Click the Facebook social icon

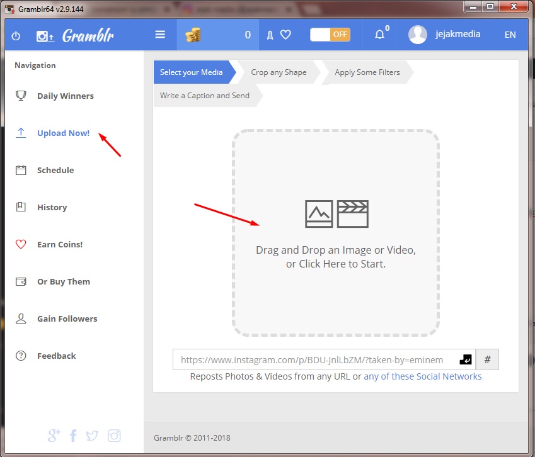tap(73, 436)
